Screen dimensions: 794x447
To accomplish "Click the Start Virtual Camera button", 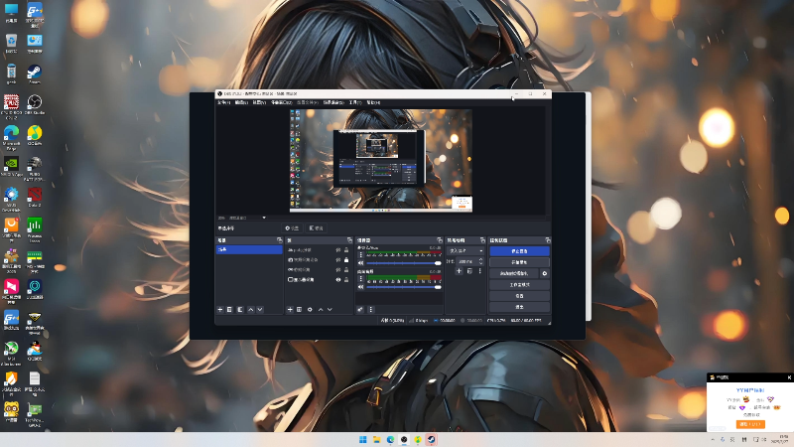I will [514, 273].
